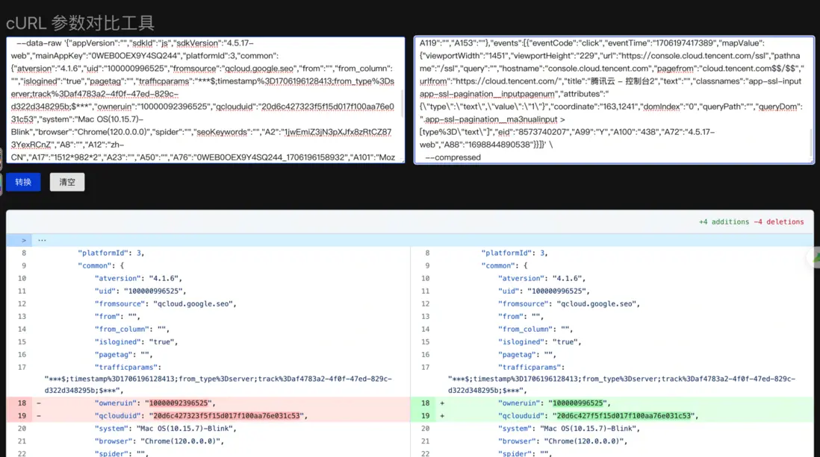Screen dimensions: 820x457
Task: Click the cURL 参数对比工具 page title
Action: (x=80, y=23)
